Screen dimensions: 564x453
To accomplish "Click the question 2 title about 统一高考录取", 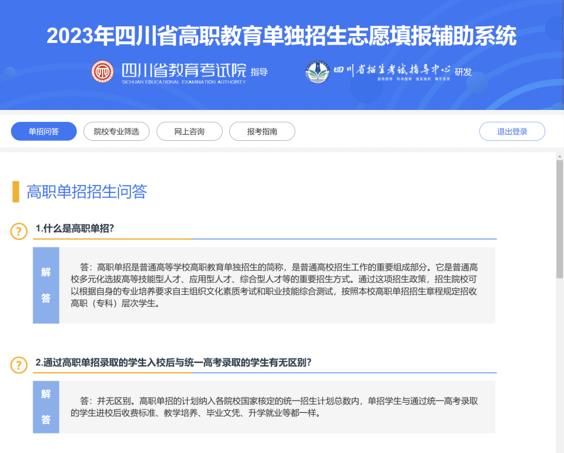I will click(x=173, y=363).
